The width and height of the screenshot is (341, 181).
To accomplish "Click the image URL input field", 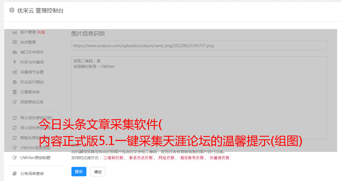I will pyautogui.click(x=199, y=45).
